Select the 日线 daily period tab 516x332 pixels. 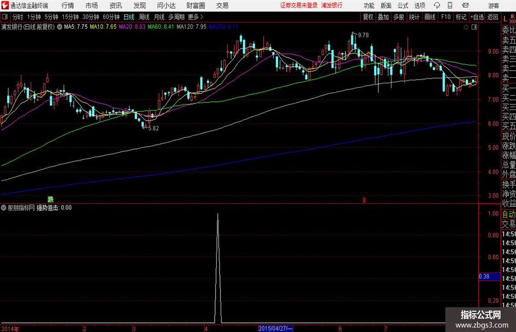[x=129, y=17]
